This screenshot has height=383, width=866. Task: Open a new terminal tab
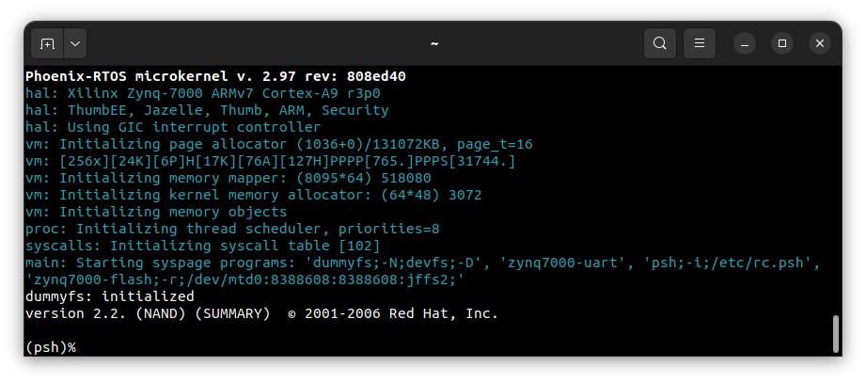48,43
